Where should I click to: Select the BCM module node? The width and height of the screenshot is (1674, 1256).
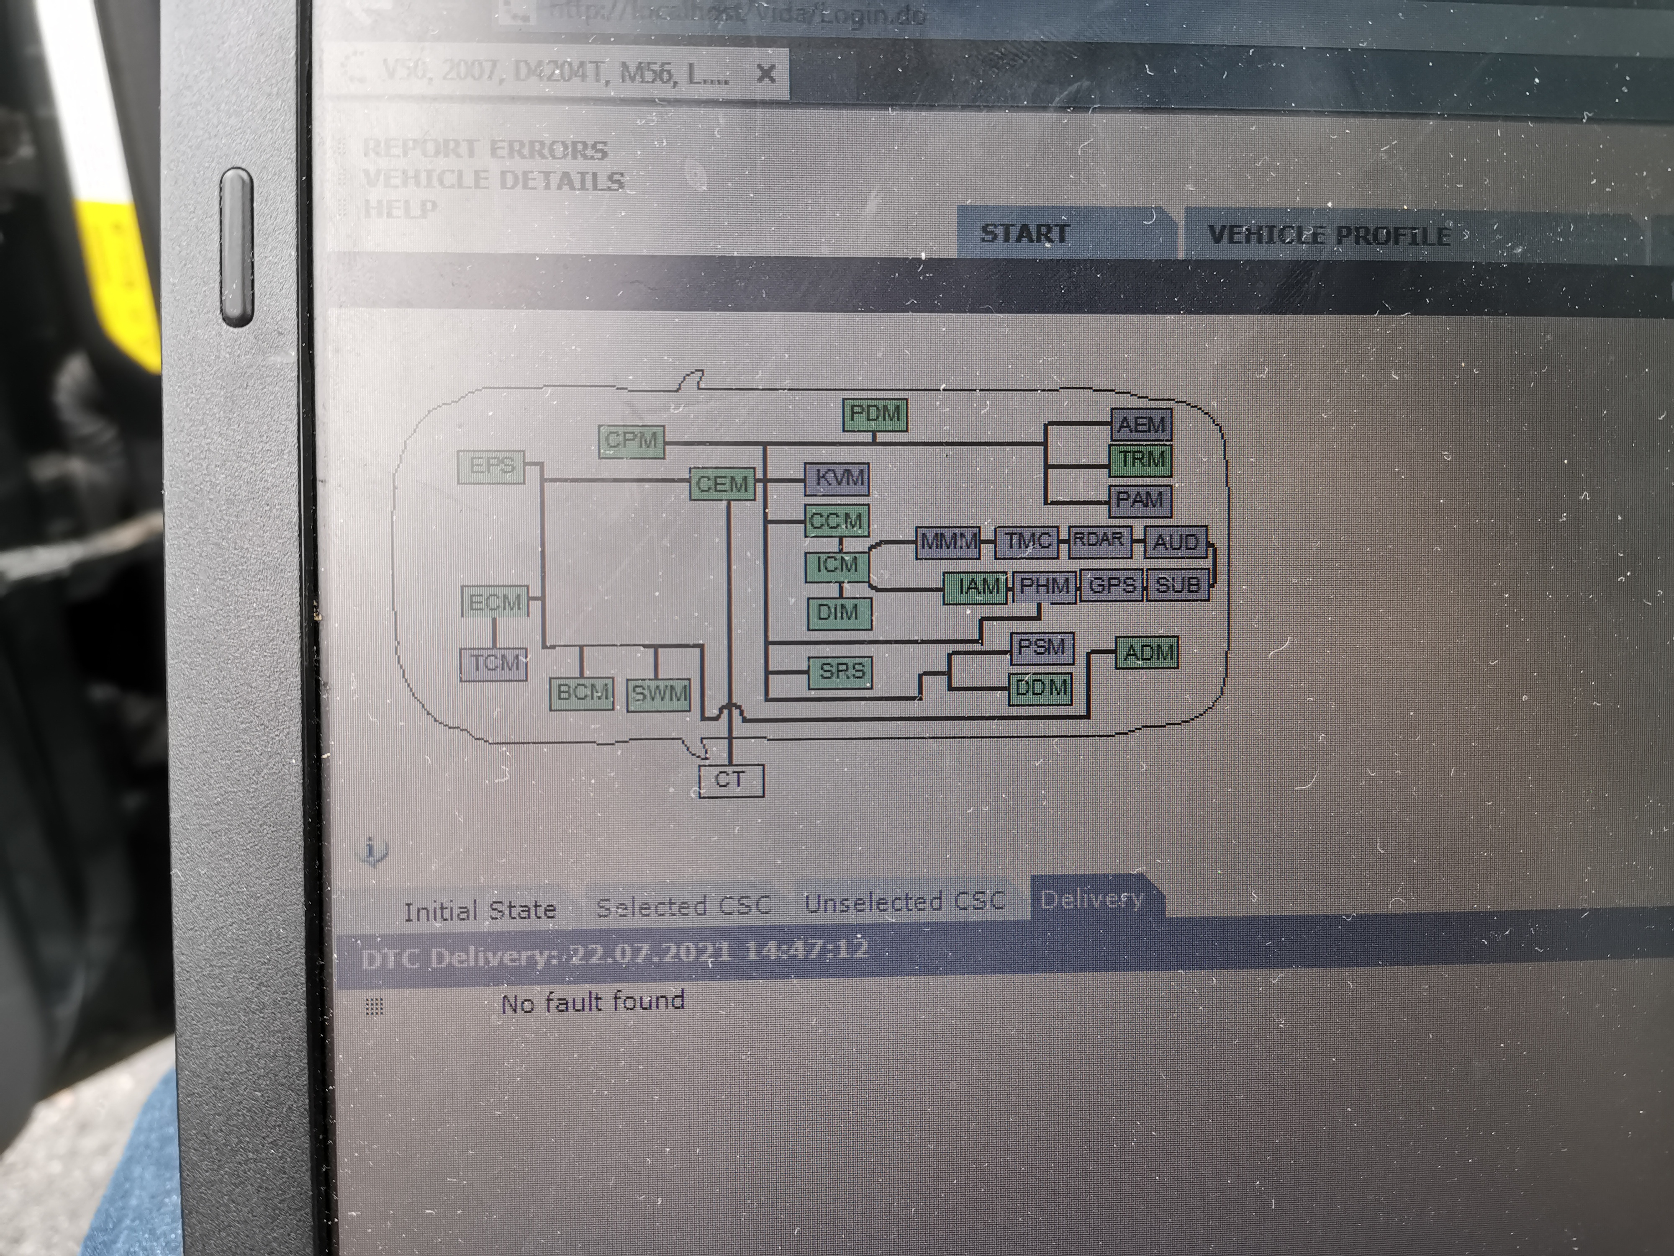click(581, 693)
